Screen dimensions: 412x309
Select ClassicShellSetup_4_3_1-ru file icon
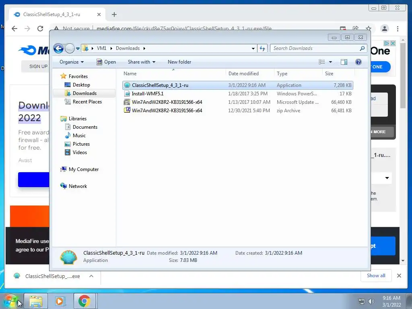tap(127, 85)
